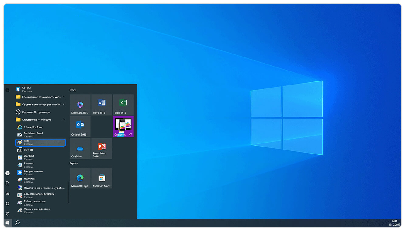Launch the Microsoft Edge tile
Image resolution: width=405 pixels, height=228 pixels.
[80, 178]
